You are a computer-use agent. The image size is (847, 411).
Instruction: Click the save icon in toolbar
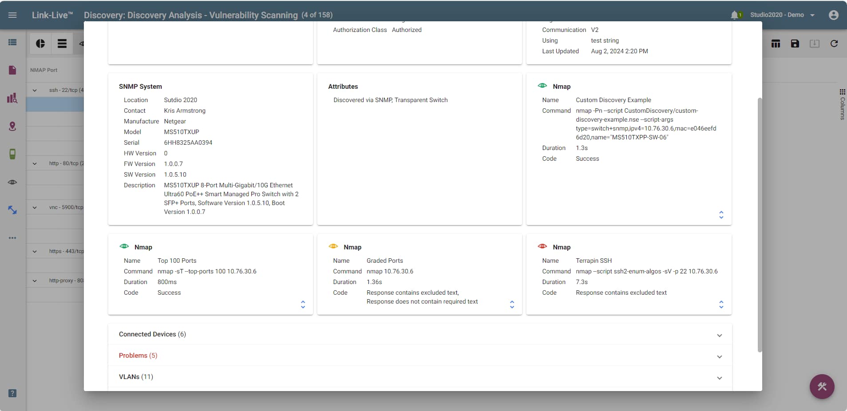(x=795, y=43)
